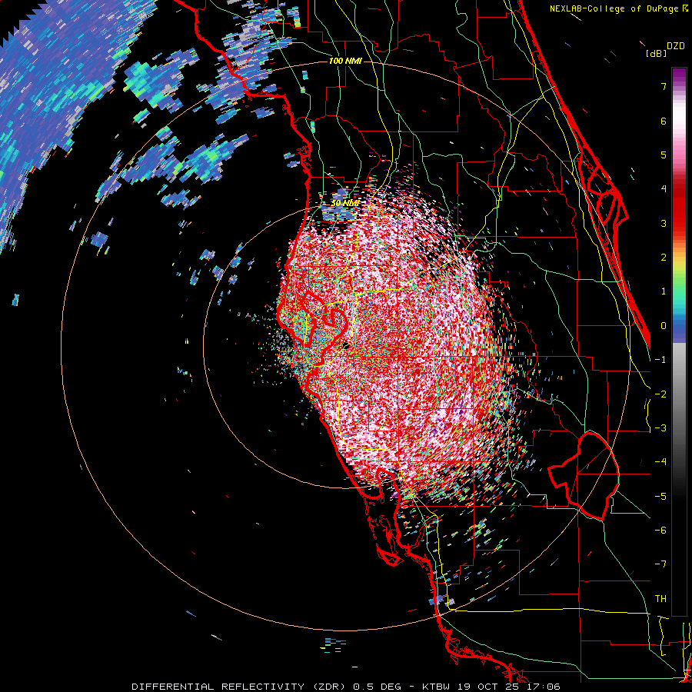Image resolution: width=692 pixels, height=692 pixels.
Task: Click the -6 dB scale label
Action: (x=660, y=531)
